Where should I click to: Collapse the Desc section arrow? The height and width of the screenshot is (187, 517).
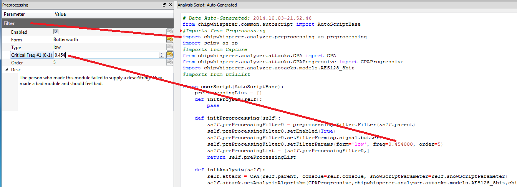tap(7, 70)
